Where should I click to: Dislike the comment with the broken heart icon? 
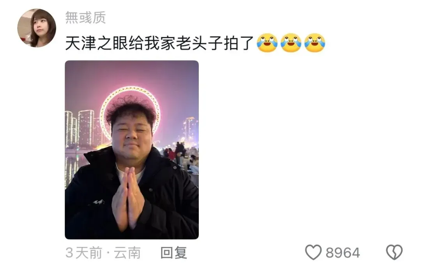point(394,252)
